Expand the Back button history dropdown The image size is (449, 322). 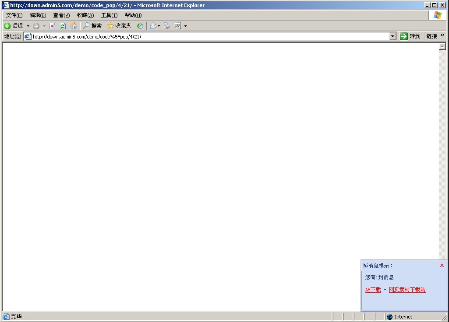coord(28,26)
